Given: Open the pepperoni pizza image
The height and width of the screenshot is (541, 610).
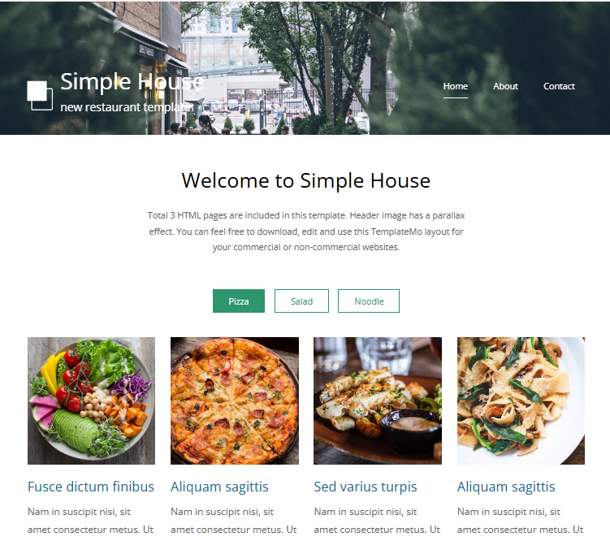Looking at the screenshot, I should pyautogui.click(x=235, y=400).
